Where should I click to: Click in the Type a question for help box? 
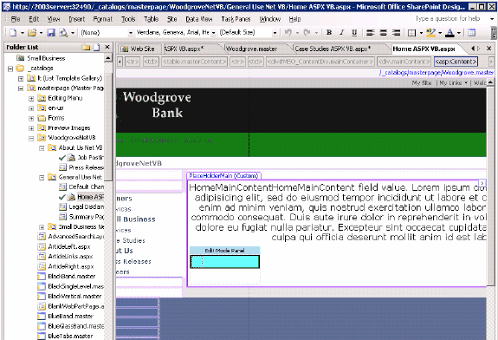(448, 19)
